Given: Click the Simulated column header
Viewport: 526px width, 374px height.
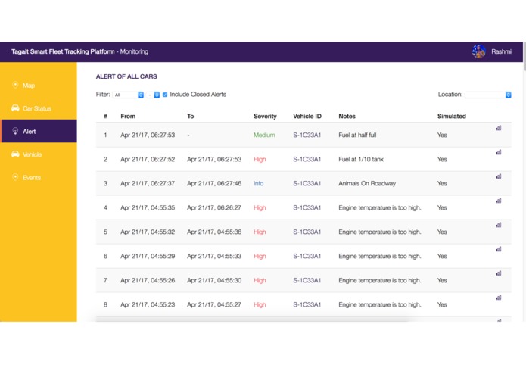Looking at the screenshot, I should [452, 116].
